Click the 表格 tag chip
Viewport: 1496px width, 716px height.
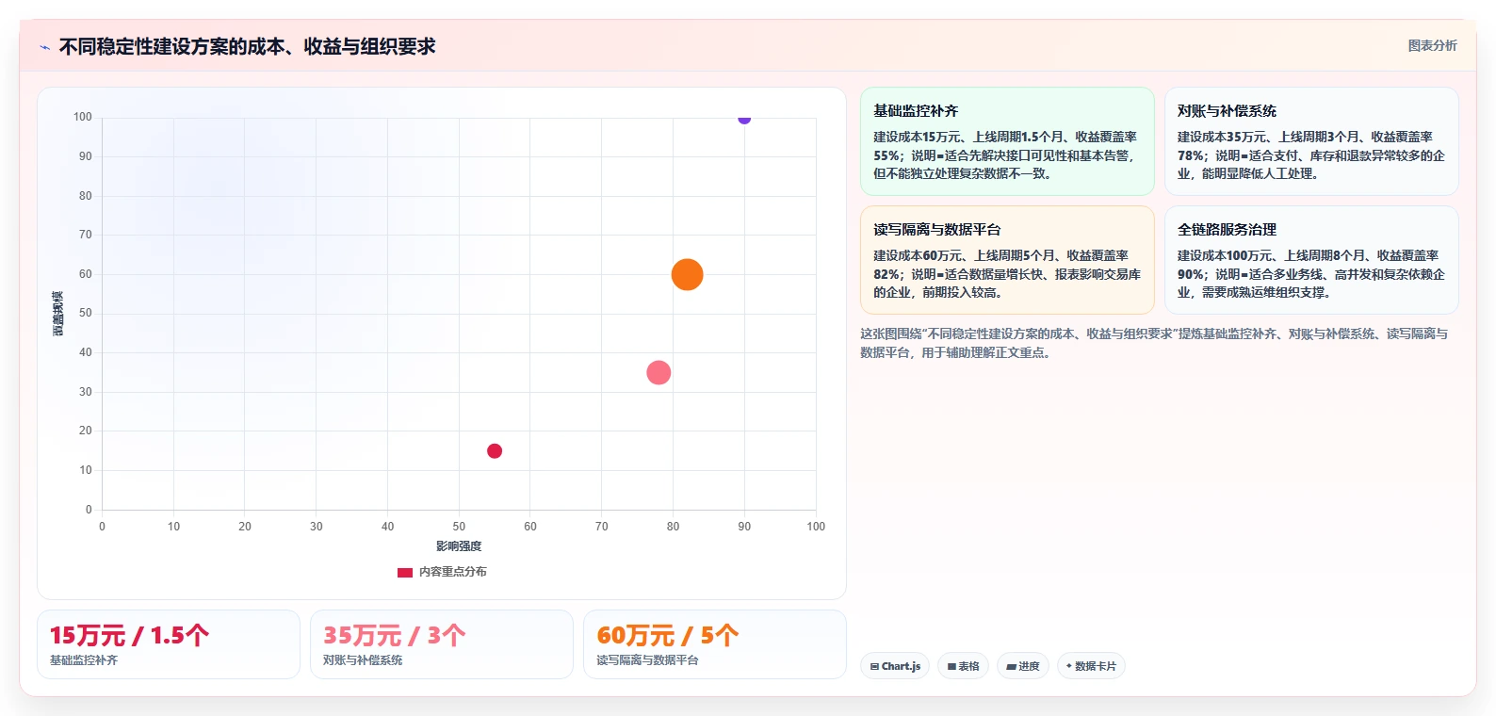point(963,666)
